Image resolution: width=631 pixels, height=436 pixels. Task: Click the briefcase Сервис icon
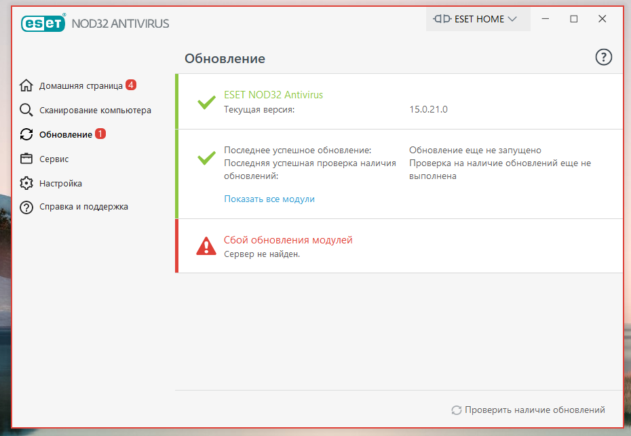tap(26, 159)
